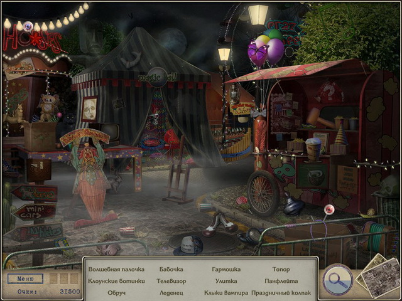Click the 'mini cars' arrow sign
402x301 pixels.
(33, 212)
